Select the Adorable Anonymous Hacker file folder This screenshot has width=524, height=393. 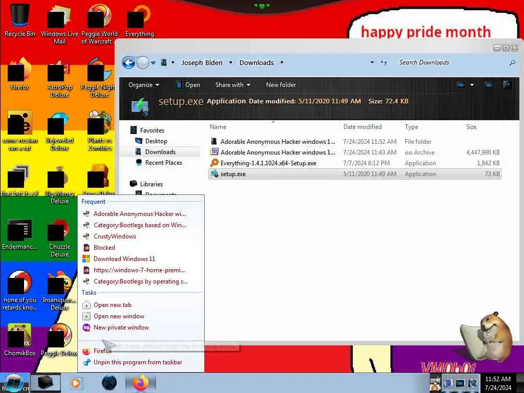pyautogui.click(x=355, y=142)
